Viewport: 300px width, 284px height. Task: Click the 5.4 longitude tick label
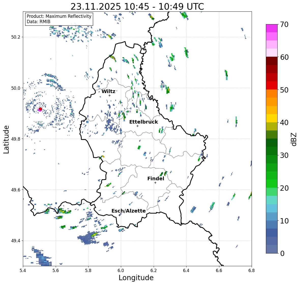(x=23, y=271)
